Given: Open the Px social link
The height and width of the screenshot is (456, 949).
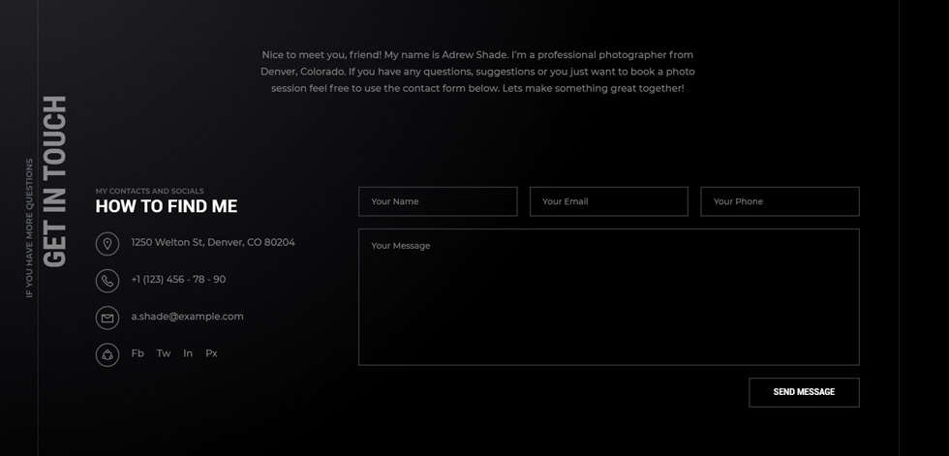Looking at the screenshot, I should (211, 353).
